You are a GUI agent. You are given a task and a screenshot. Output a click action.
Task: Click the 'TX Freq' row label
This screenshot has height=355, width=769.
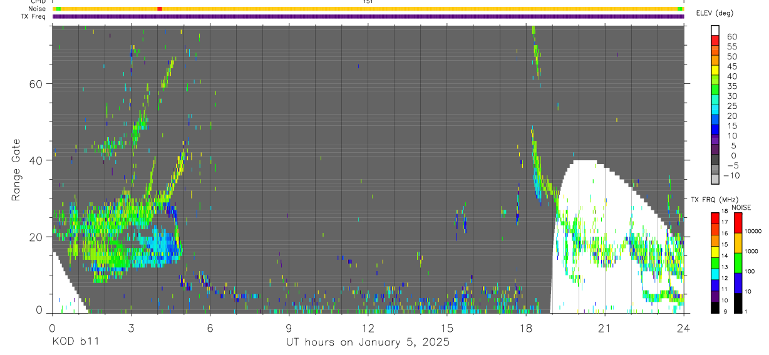point(34,16)
